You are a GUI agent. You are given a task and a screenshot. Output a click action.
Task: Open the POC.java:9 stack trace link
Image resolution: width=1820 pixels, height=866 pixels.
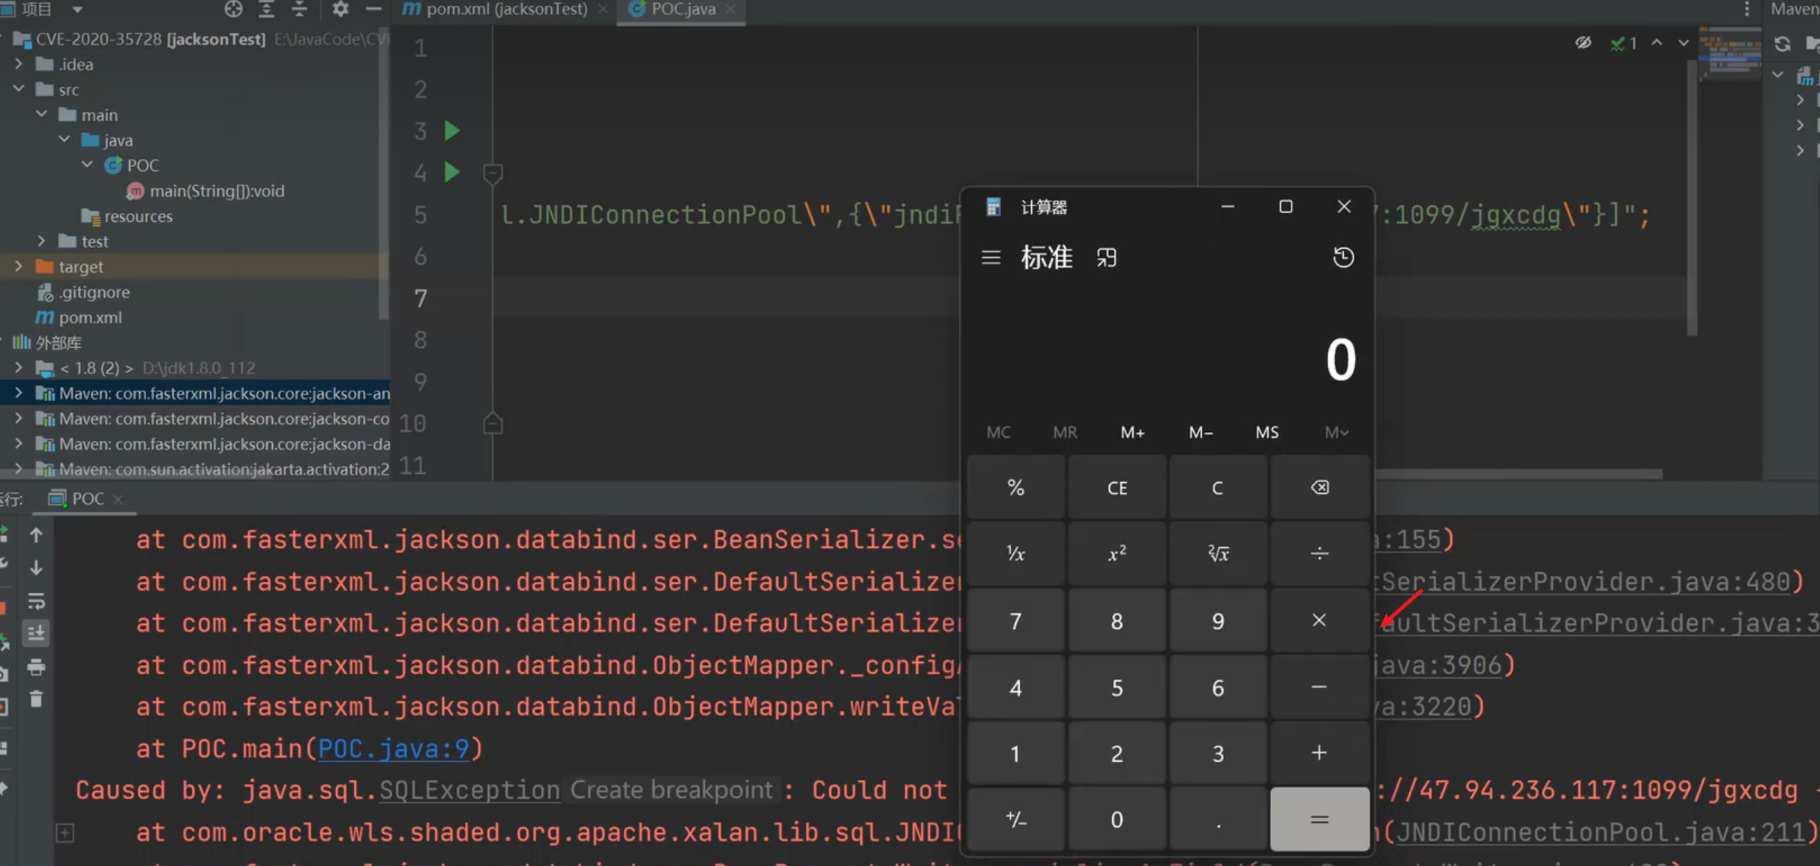coord(394,748)
